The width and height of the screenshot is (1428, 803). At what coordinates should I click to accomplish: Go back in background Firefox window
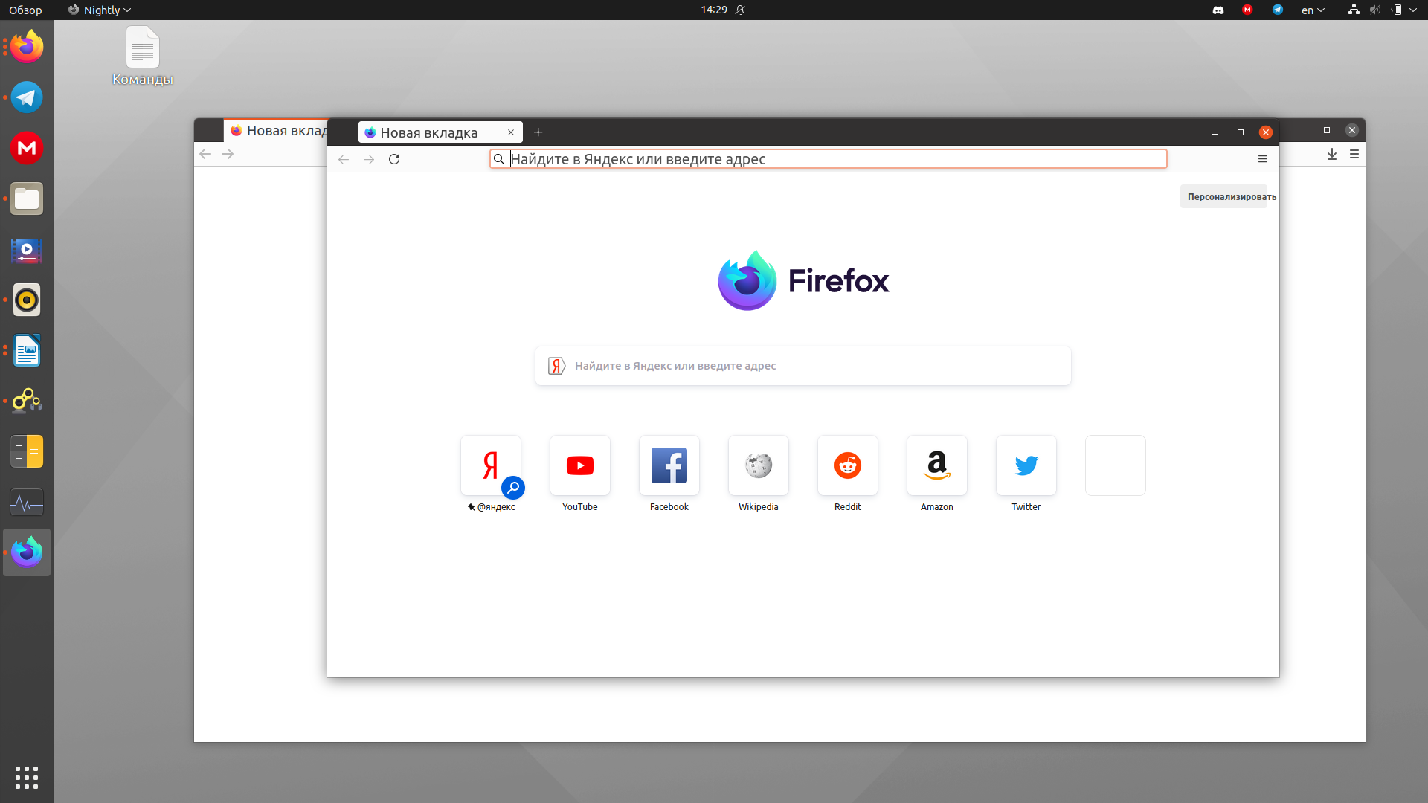tap(205, 154)
